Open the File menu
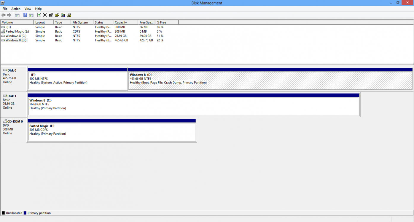Viewport: 414px width, 222px height. [x=5, y=9]
